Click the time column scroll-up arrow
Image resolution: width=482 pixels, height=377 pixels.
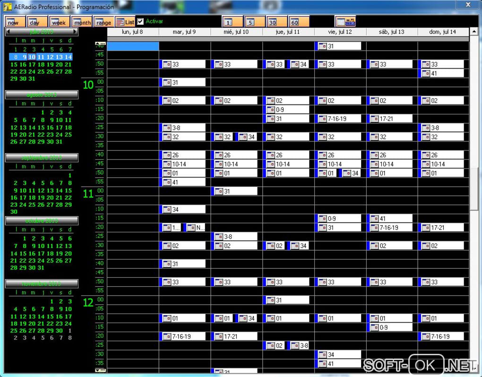(x=101, y=44)
